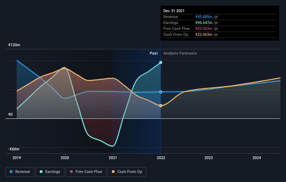The image size is (286, 182).
Task: Click the €0 y-axis label
Action: pos(10,114)
